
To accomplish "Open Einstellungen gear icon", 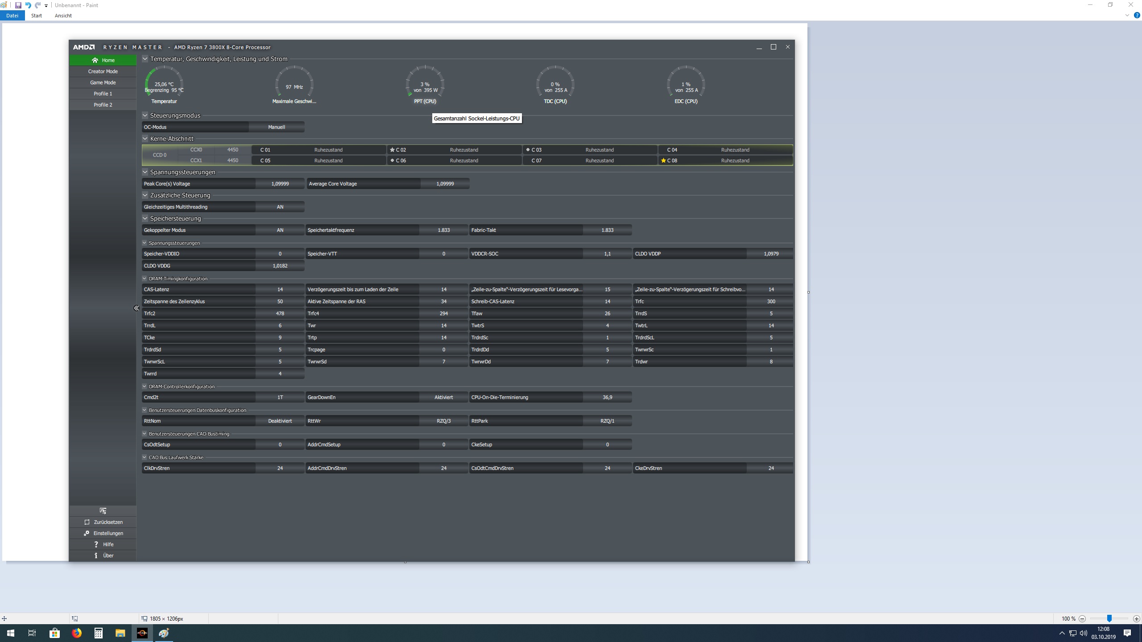I will pos(87,533).
